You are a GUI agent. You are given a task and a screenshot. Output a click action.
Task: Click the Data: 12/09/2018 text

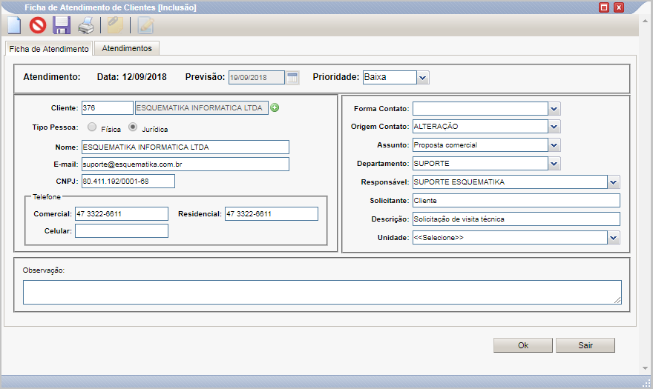131,77
